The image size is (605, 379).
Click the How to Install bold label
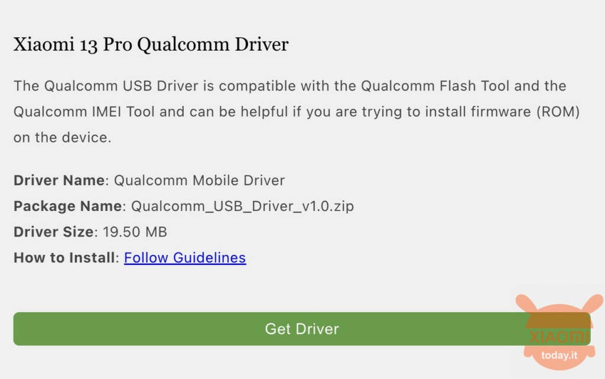coord(64,258)
